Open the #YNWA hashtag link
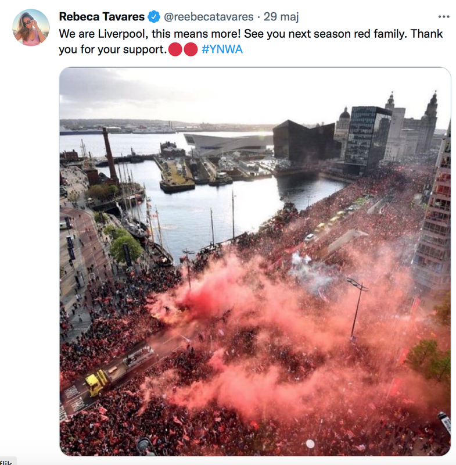Screen dimensions: 456x465 pos(222,49)
